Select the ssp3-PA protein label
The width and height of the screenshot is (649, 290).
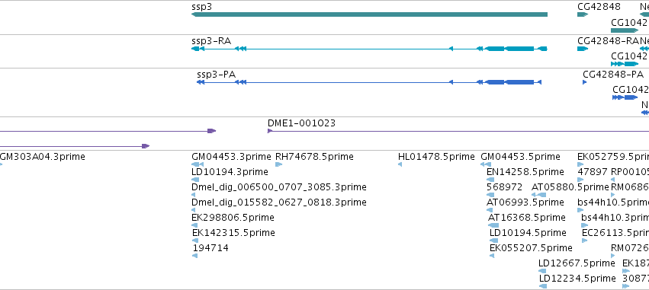[x=216, y=75]
